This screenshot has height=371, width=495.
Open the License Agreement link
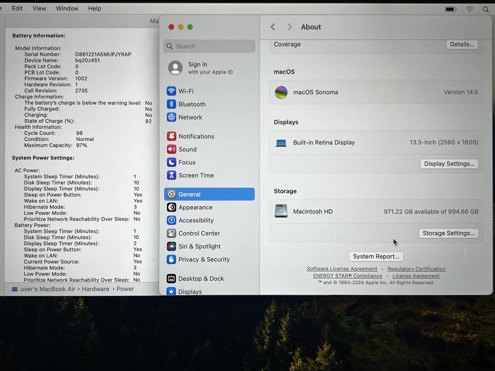coord(416,276)
